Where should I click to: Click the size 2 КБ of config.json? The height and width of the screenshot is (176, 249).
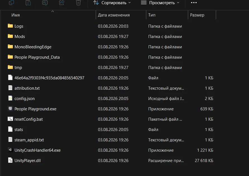coord(209,99)
